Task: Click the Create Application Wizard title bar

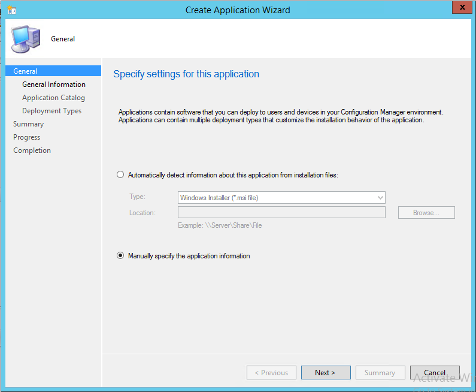Action: click(x=238, y=10)
